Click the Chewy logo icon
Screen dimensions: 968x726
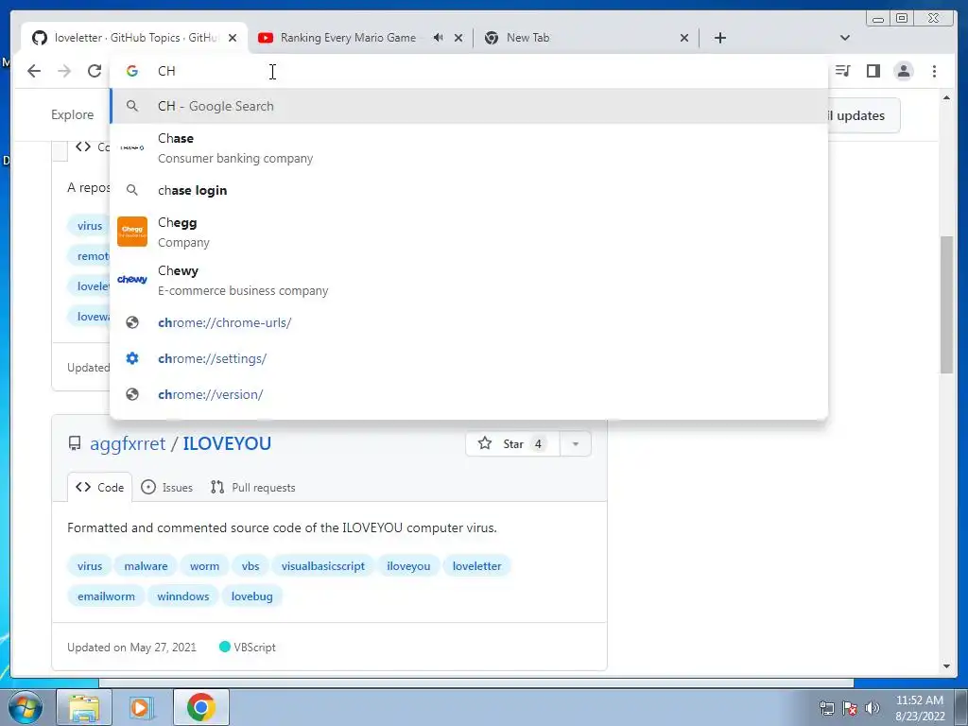pos(132,280)
